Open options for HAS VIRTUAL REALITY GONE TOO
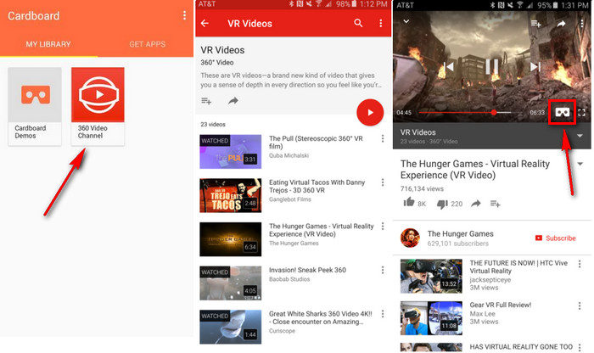Viewport: 594px width, 353px height. click(x=580, y=347)
